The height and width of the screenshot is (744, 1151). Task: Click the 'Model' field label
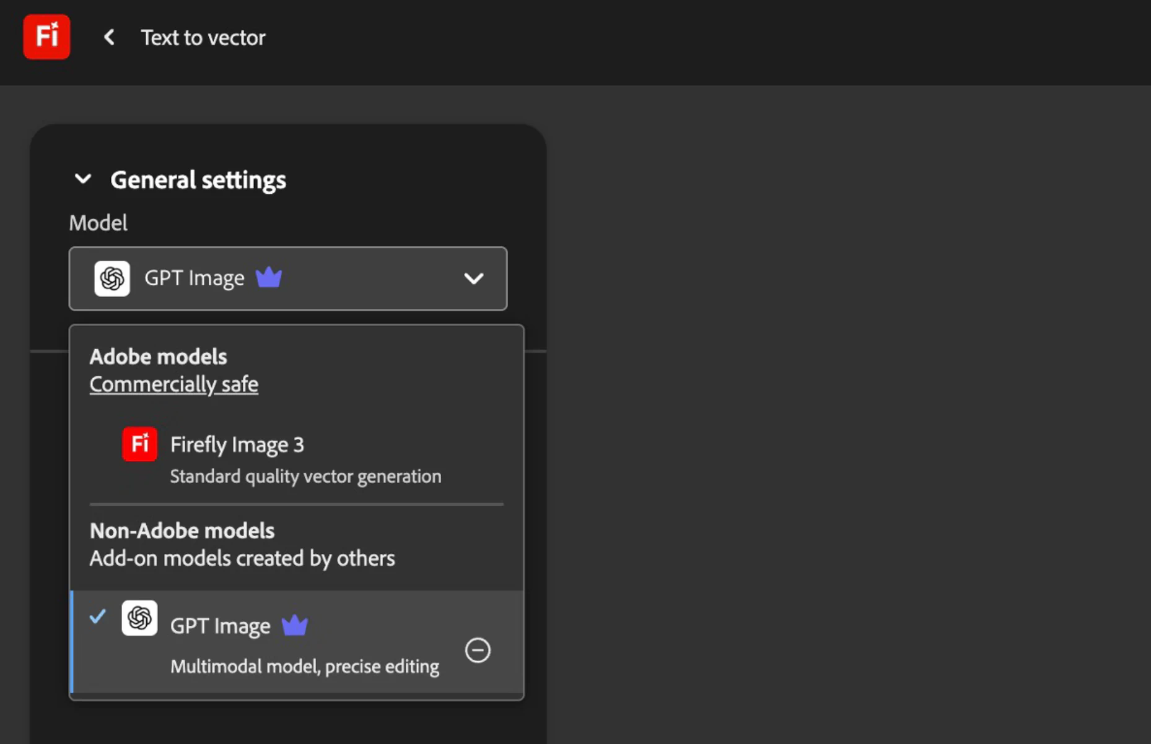click(x=98, y=222)
